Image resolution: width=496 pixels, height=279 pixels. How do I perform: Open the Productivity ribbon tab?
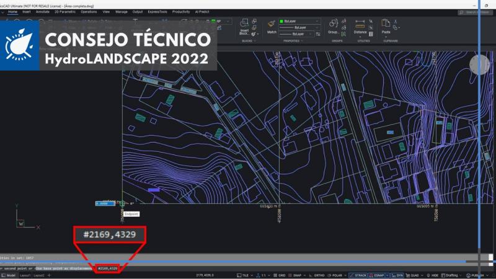click(x=181, y=12)
